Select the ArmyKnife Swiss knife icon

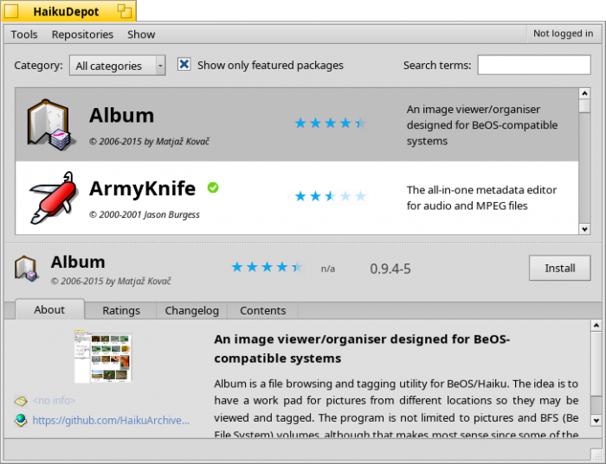click(52, 196)
